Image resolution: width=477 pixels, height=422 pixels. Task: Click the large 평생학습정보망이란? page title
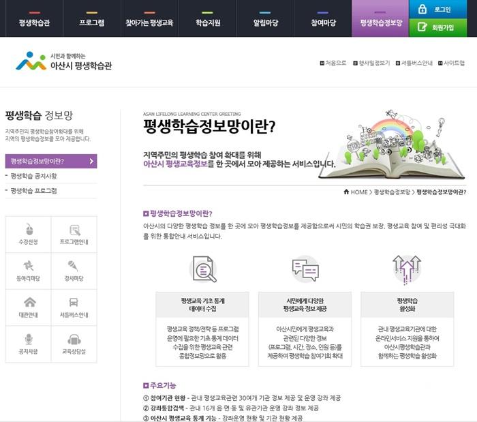[209, 126]
